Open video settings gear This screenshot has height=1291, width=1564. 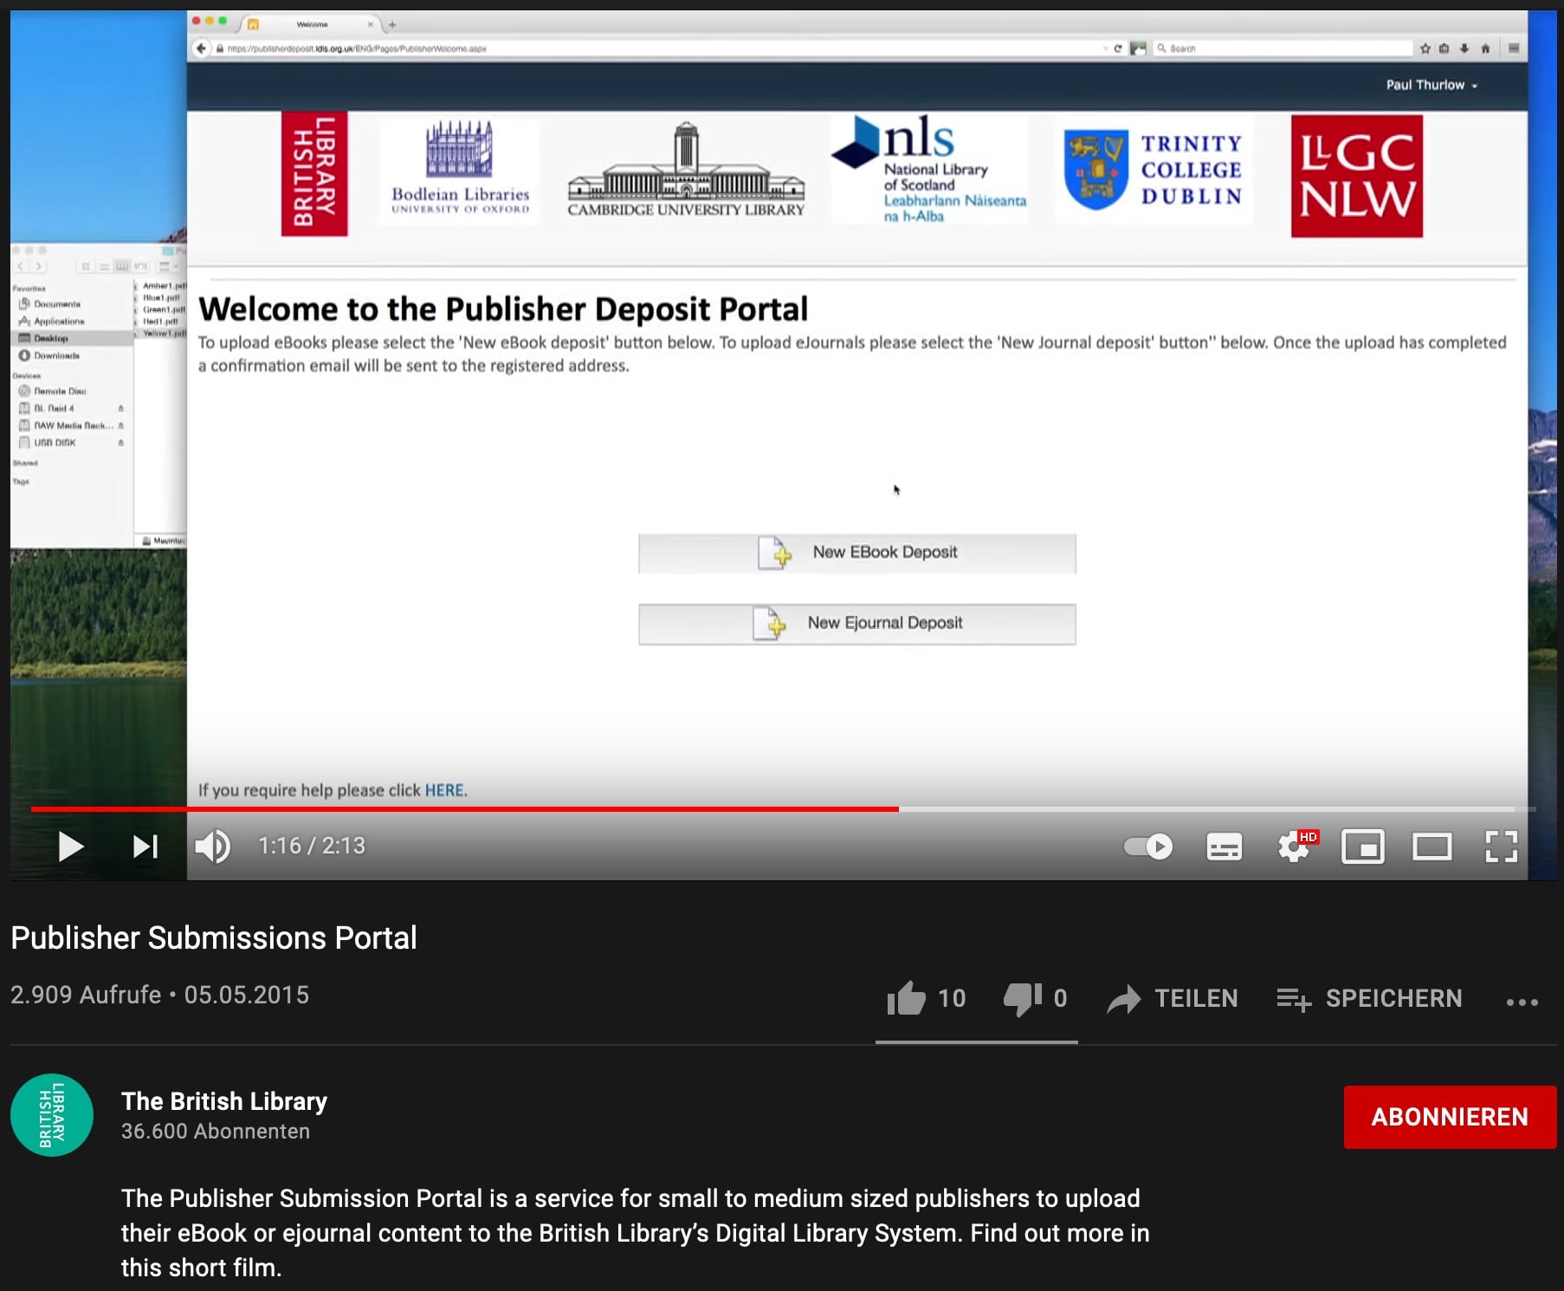pos(1295,847)
